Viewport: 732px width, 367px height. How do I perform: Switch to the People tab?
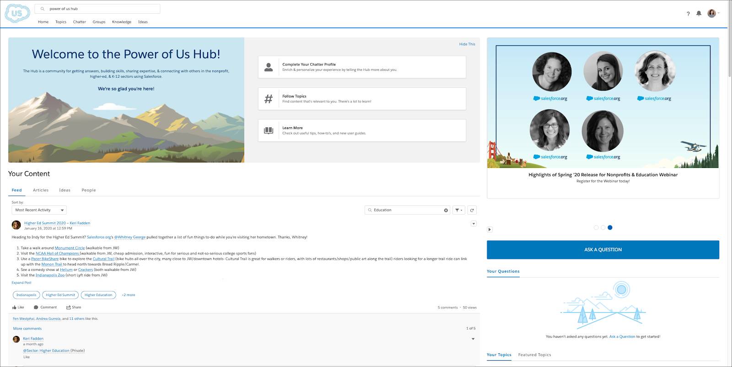(x=89, y=190)
